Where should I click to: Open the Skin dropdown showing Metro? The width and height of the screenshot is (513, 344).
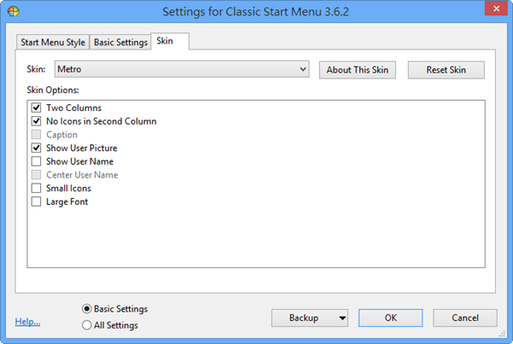[181, 70]
